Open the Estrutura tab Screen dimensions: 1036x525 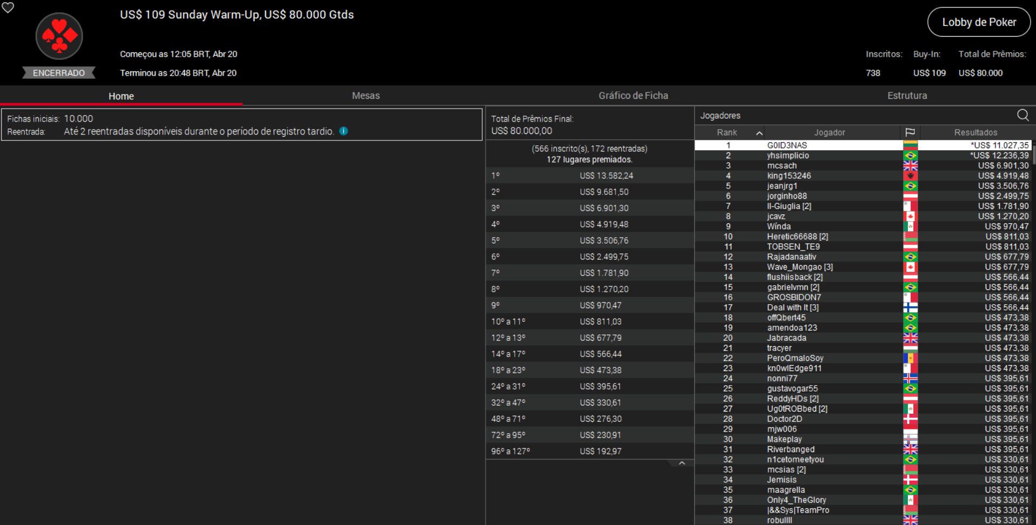pos(907,96)
